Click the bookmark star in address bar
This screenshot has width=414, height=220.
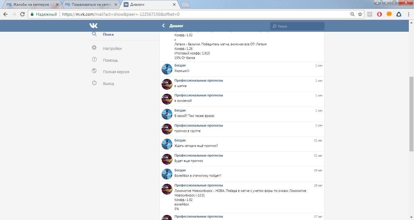360,14
